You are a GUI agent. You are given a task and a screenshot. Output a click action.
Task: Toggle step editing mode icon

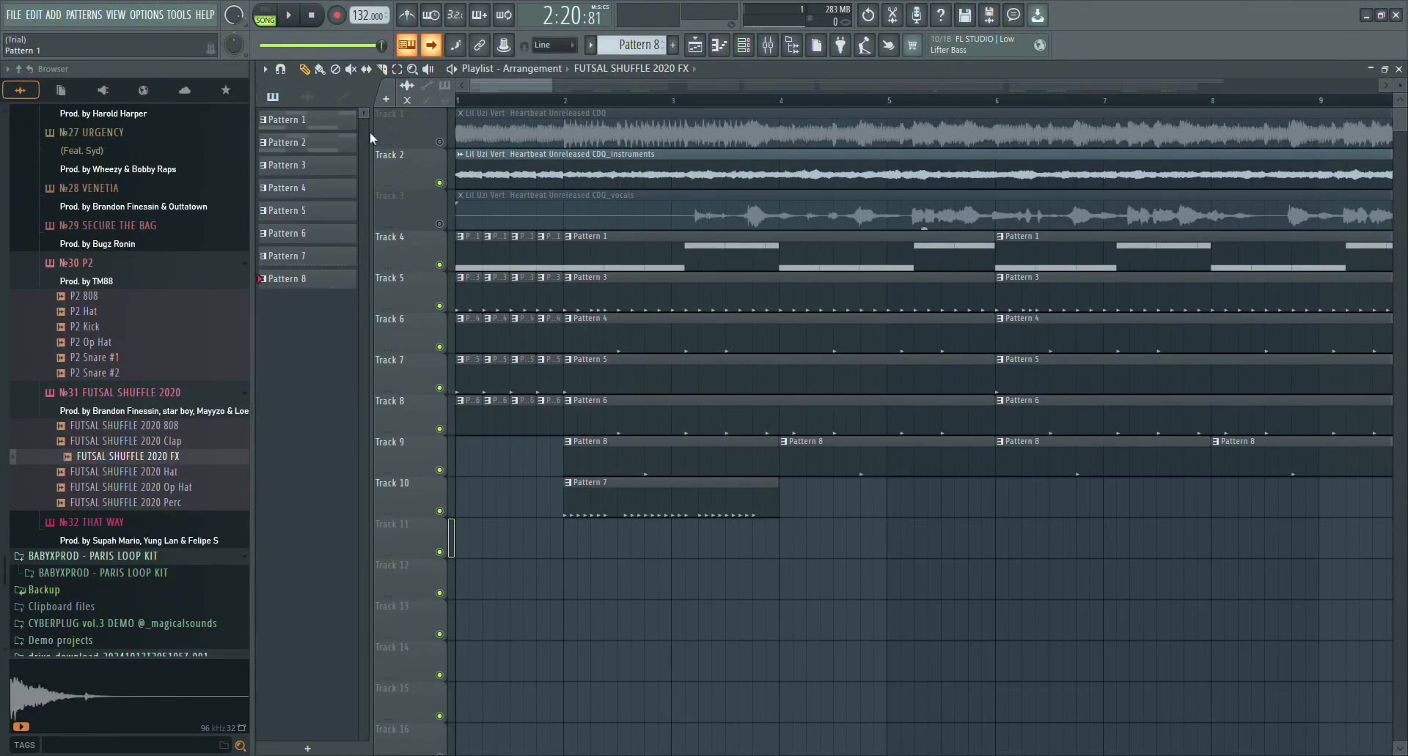pos(480,15)
